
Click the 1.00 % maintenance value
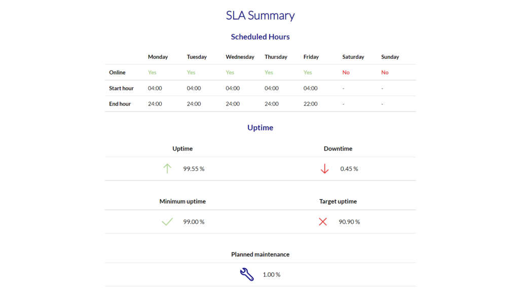272,275
